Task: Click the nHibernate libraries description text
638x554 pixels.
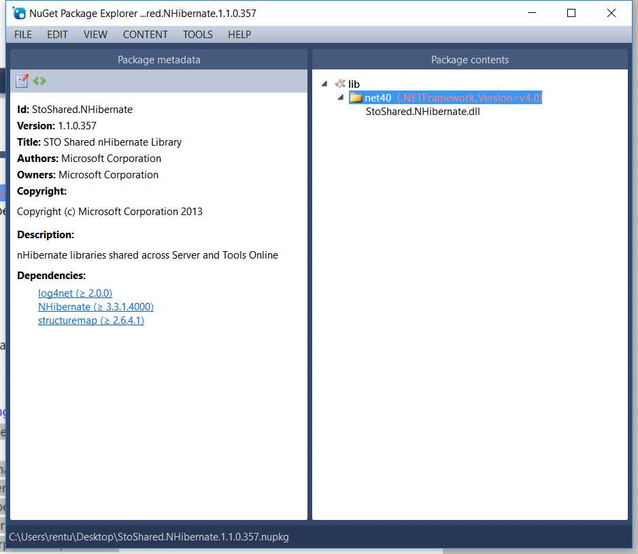Action: tap(148, 255)
